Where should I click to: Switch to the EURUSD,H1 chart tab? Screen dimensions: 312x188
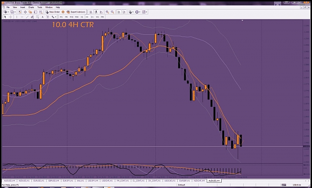[x=38, y=181]
